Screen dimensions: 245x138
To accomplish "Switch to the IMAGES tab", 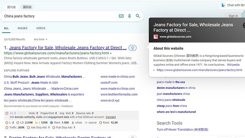I will (22, 28).
